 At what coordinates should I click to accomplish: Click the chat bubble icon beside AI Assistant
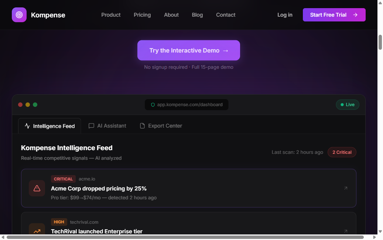[91, 126]
